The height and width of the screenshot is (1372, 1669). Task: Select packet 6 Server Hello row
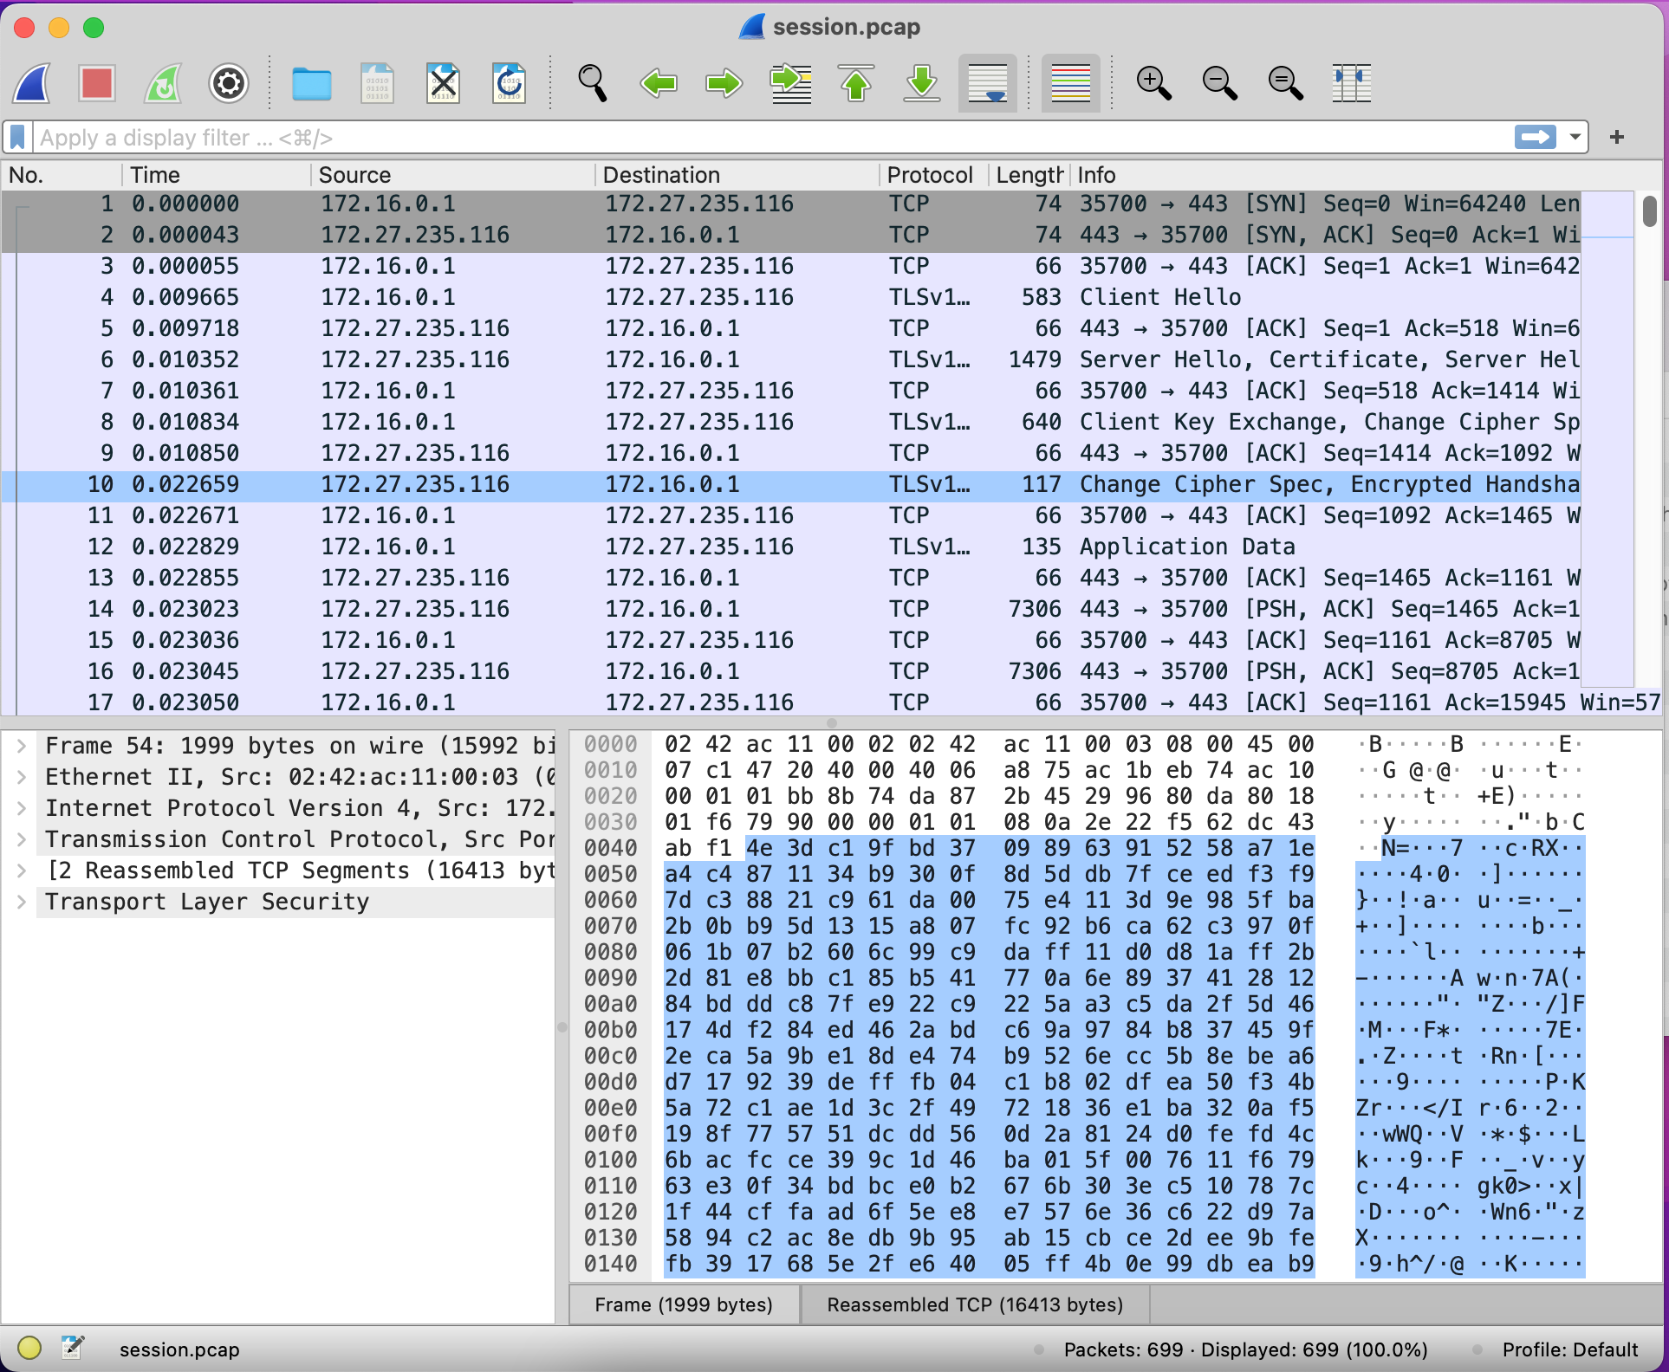tap(790, 359)
